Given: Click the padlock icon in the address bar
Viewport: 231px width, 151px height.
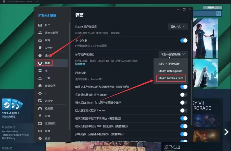Looking at the screenshot, I should pos(4,1).
